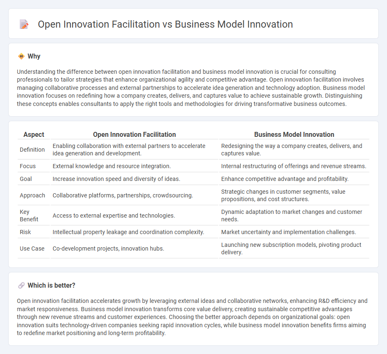Viewport: 387px width, 354px height.
Task: Select the Risk row label
Action: pos(25,232)
